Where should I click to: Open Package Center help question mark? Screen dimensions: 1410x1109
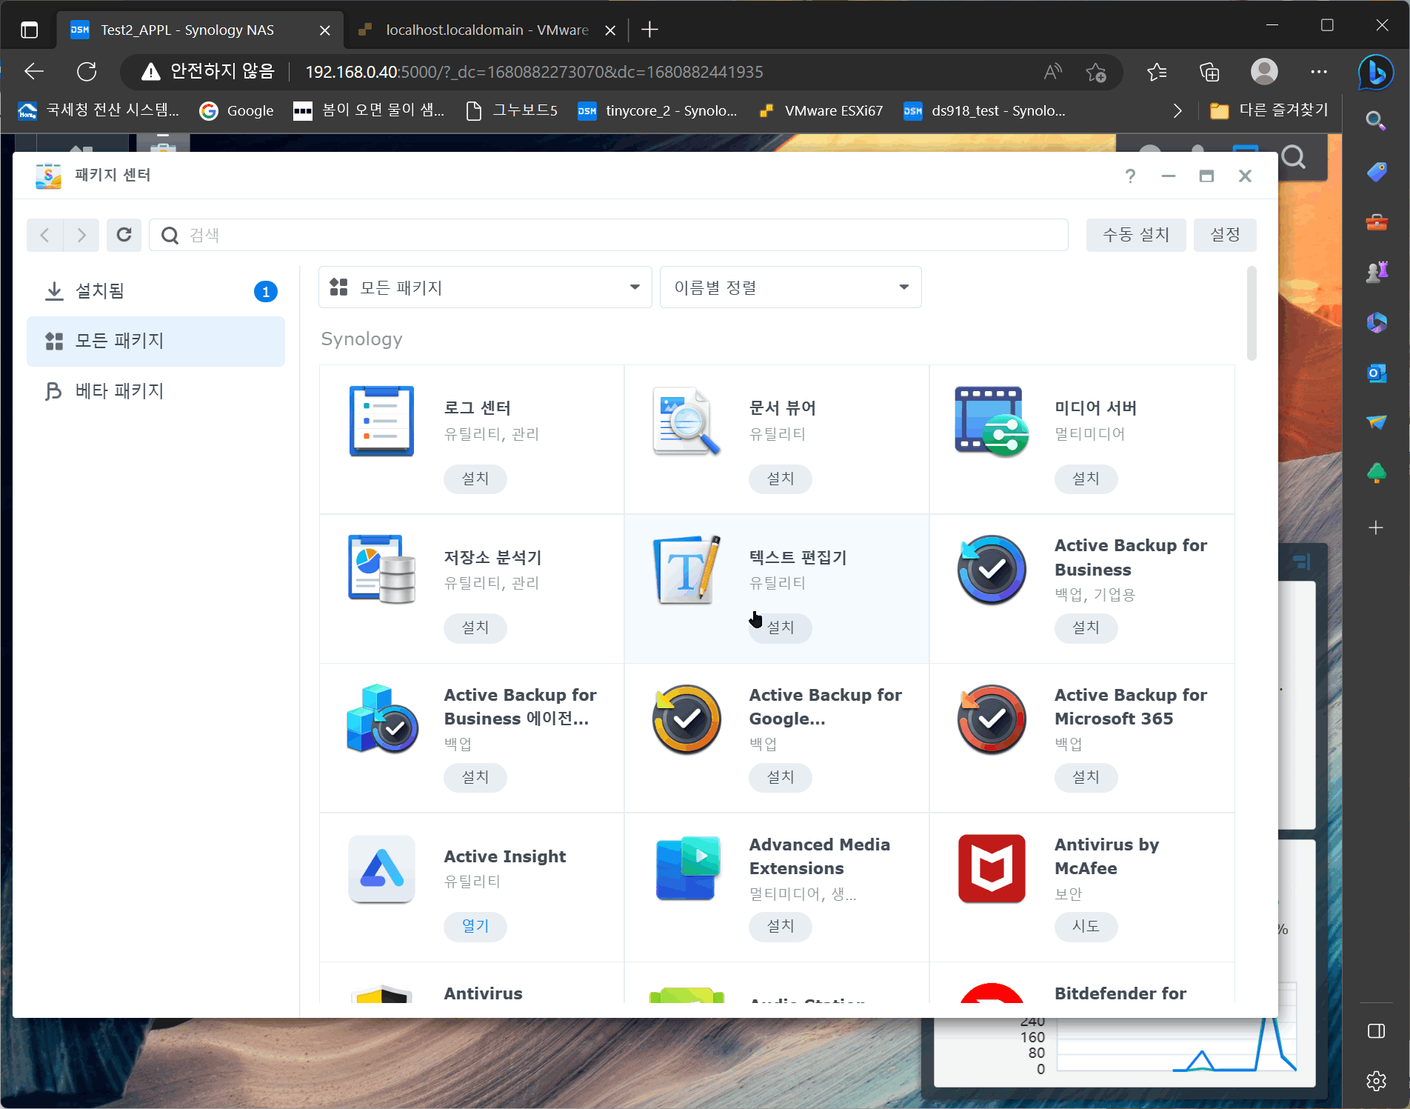pyautogui.click(x=1130, y=176)
